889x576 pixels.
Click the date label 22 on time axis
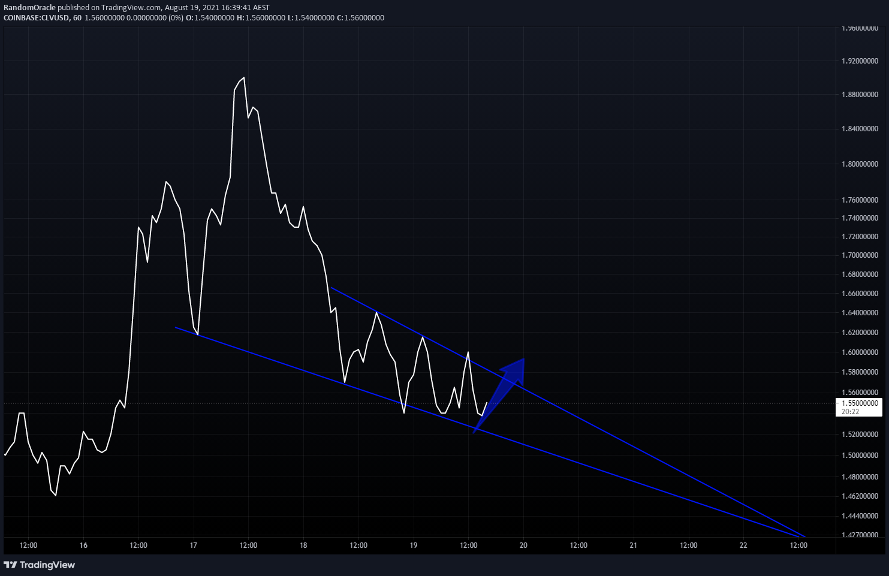tap(743, 545)
